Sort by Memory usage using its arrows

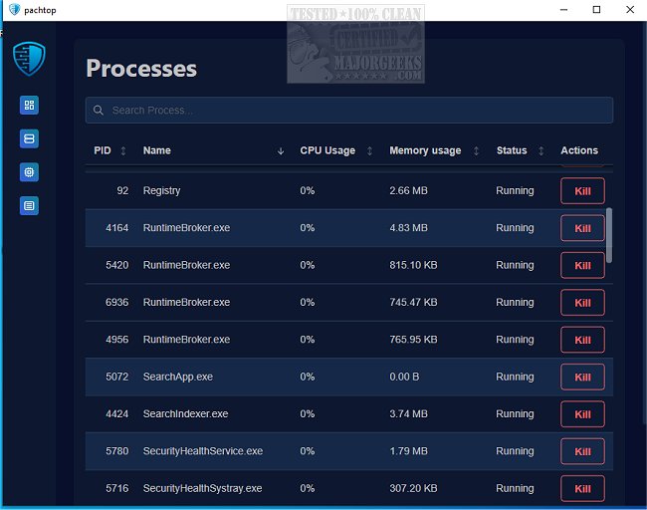pyautogui.click(x=476, y=151)
